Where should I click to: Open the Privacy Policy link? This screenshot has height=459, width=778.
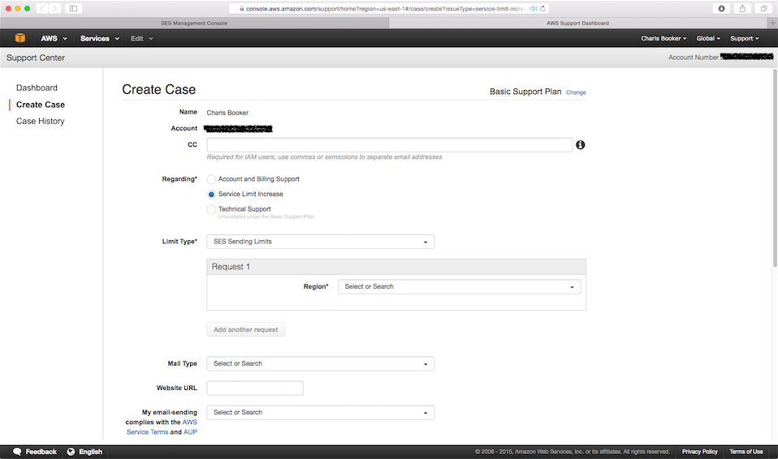point(699,452)
